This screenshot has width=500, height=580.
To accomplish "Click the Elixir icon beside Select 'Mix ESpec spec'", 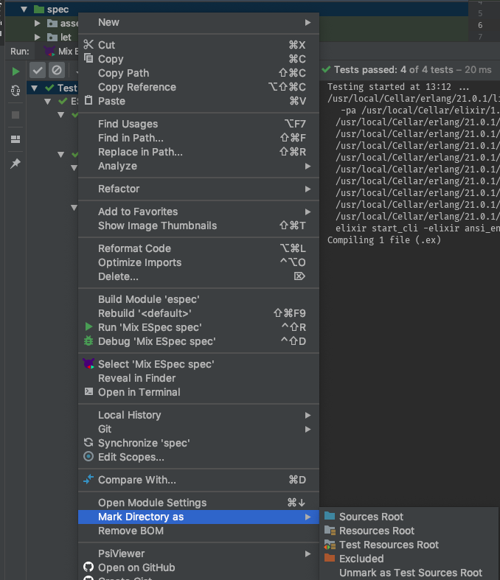I will [x=88, y=363].
